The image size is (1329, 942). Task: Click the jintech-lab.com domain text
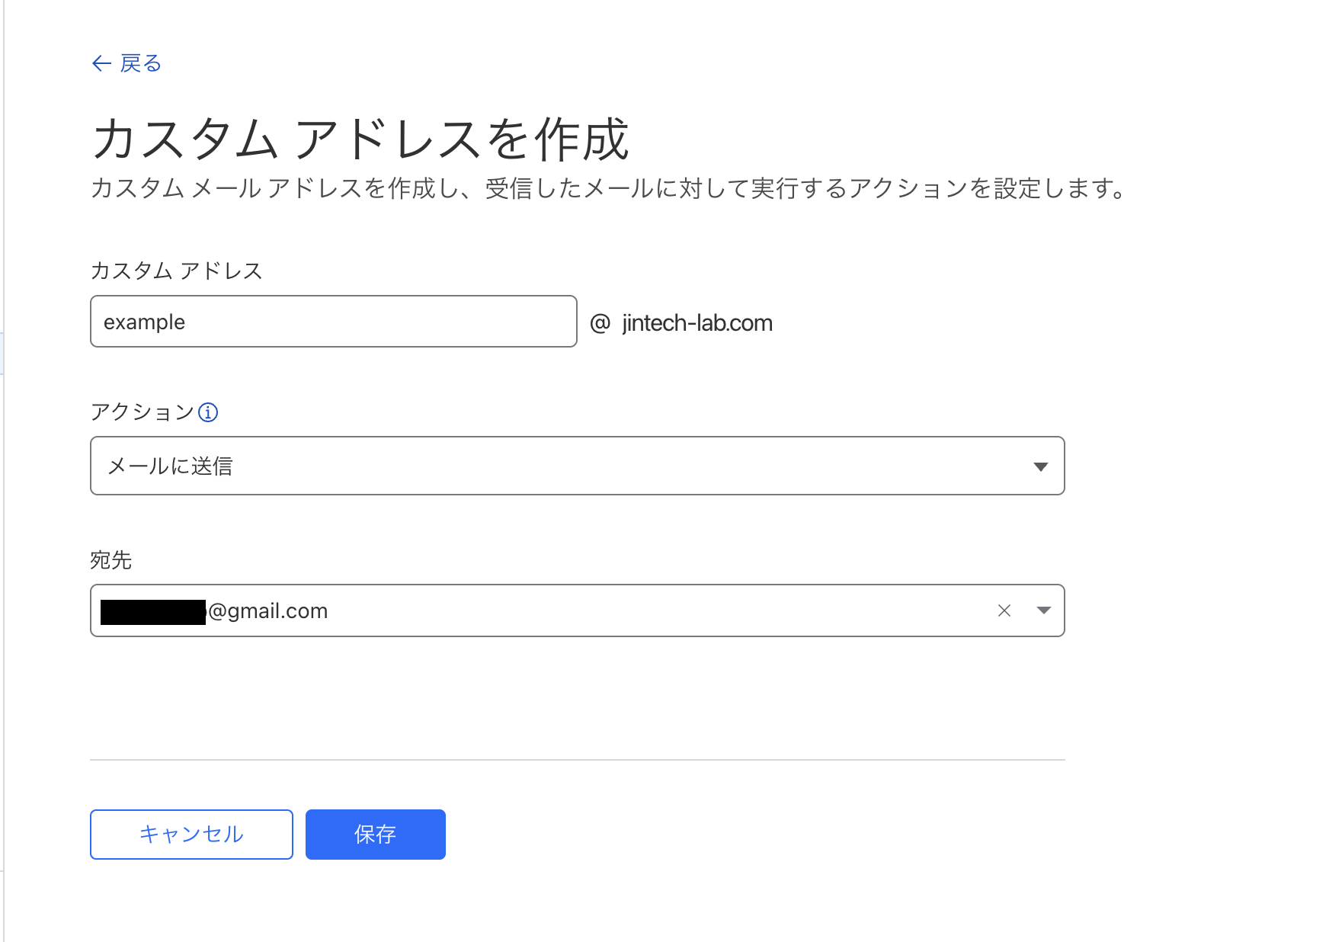(697, 323)
